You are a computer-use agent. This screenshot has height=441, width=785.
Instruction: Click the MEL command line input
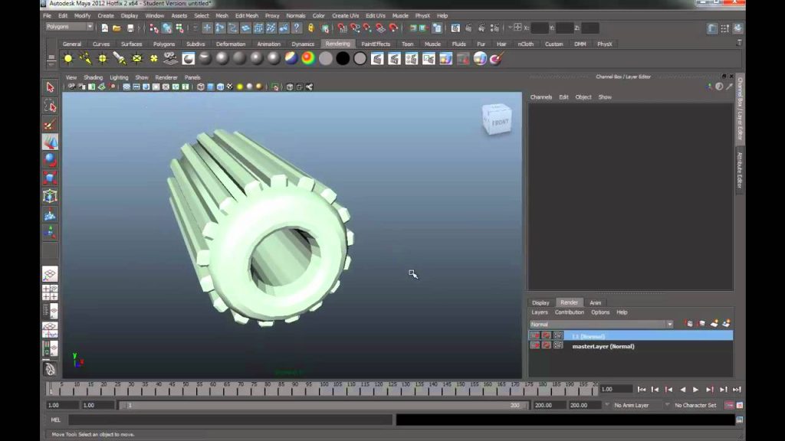[230, 420]
